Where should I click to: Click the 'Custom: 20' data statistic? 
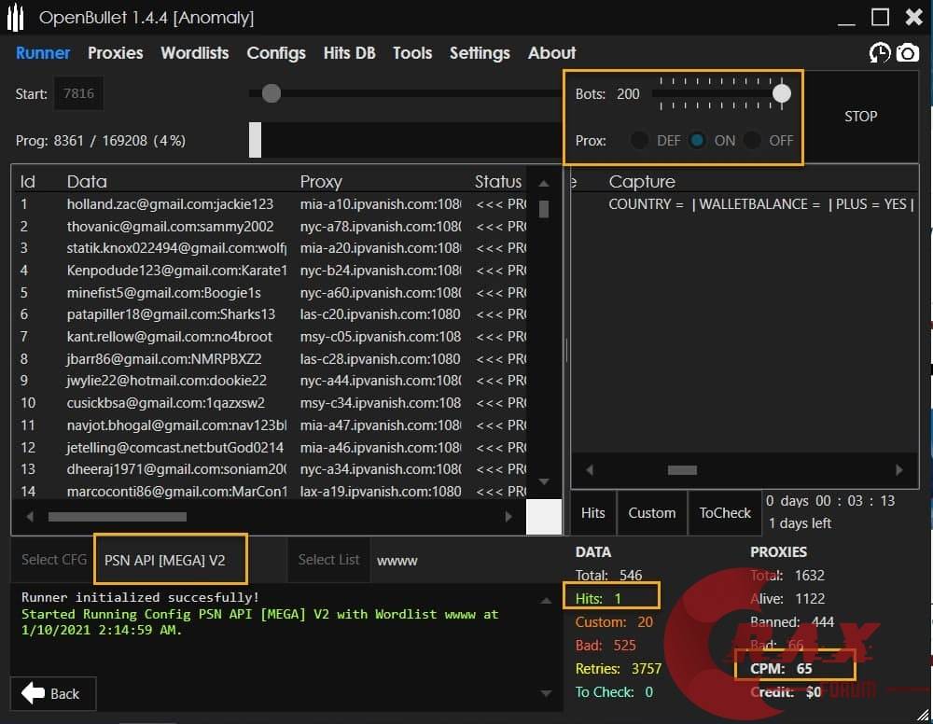(x=614, y=621)
